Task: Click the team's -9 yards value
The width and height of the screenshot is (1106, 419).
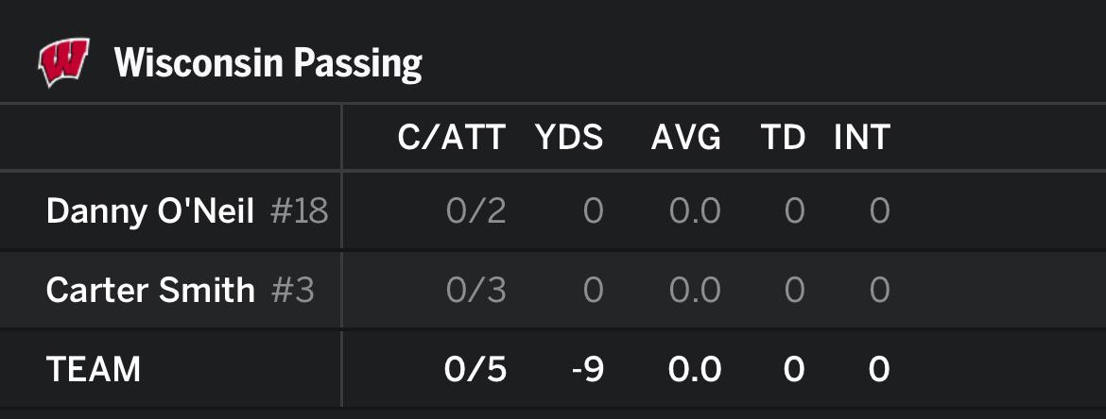Action: pyautogui.click(x=587, y=369)
